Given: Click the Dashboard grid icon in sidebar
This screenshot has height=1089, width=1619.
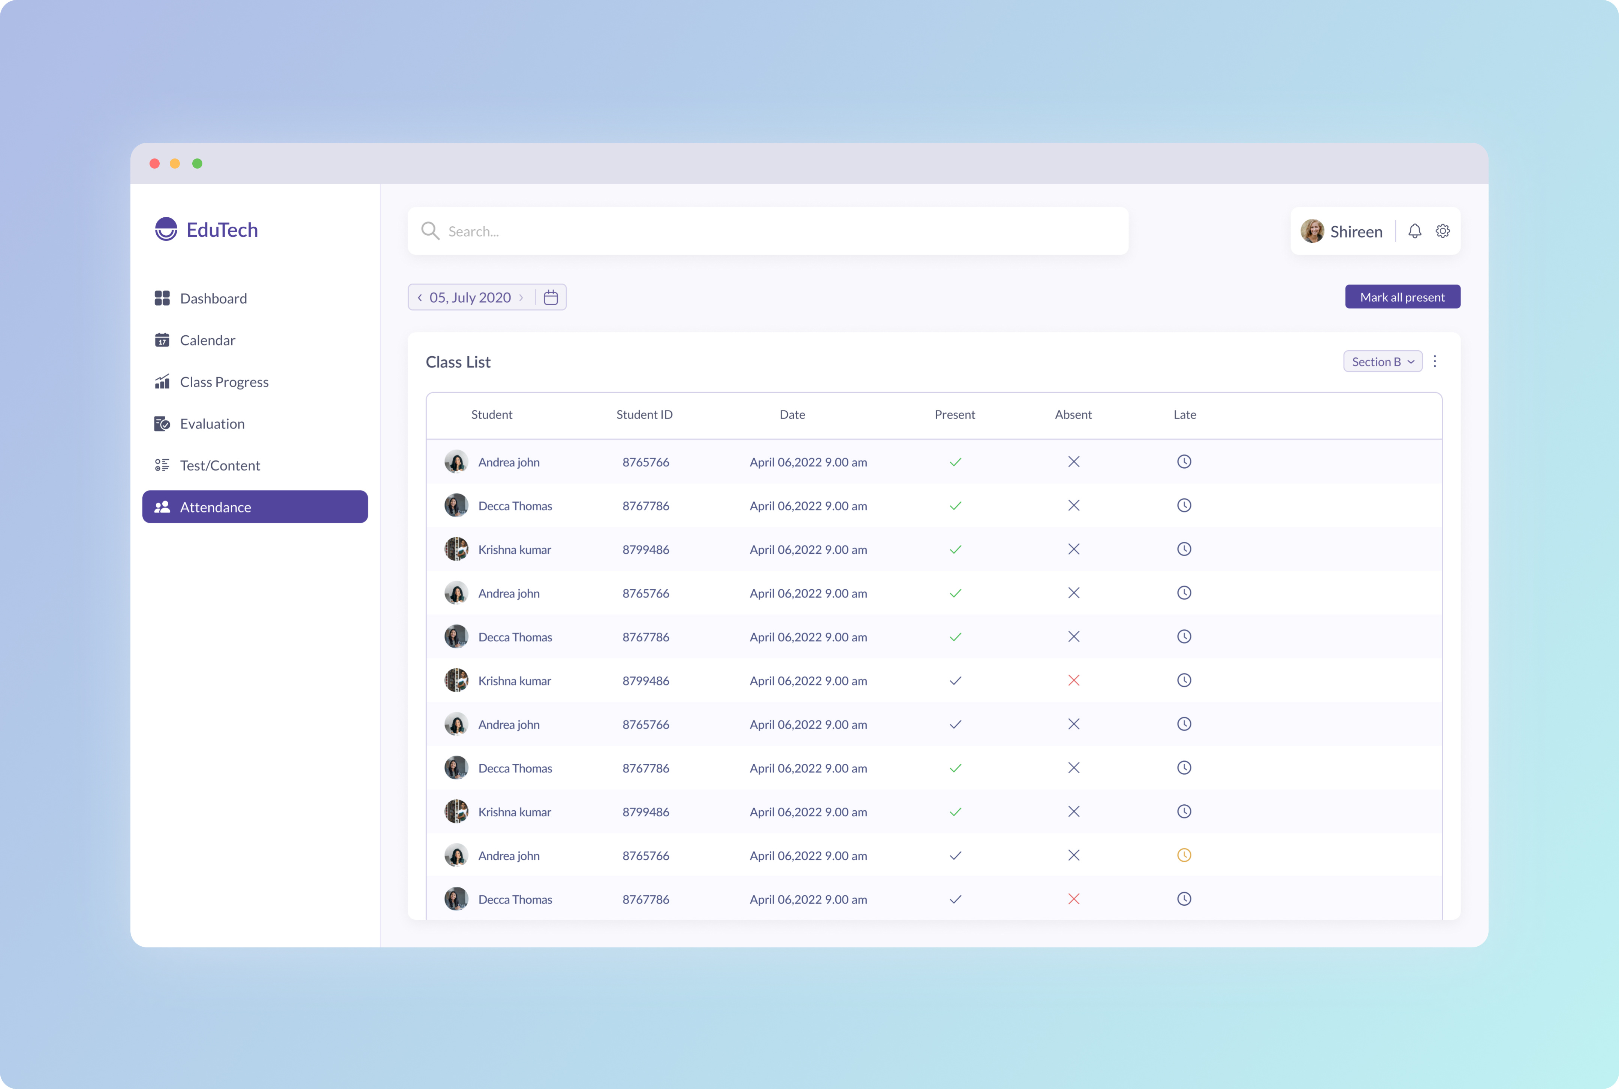Looking at the screenshot, I should pos(163,298).
